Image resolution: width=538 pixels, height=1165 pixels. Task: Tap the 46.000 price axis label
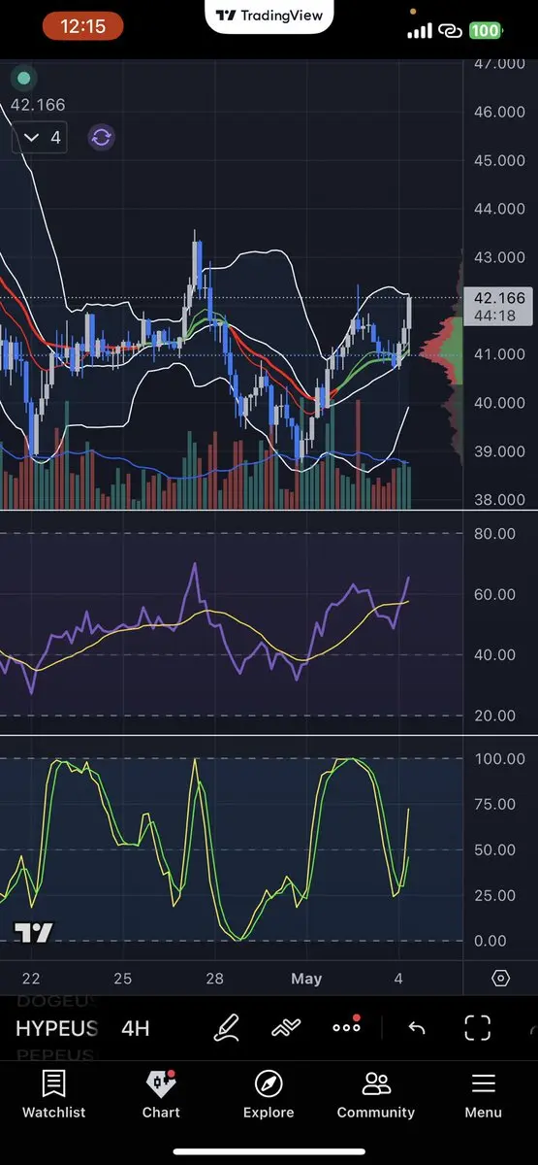pos(500,112)
